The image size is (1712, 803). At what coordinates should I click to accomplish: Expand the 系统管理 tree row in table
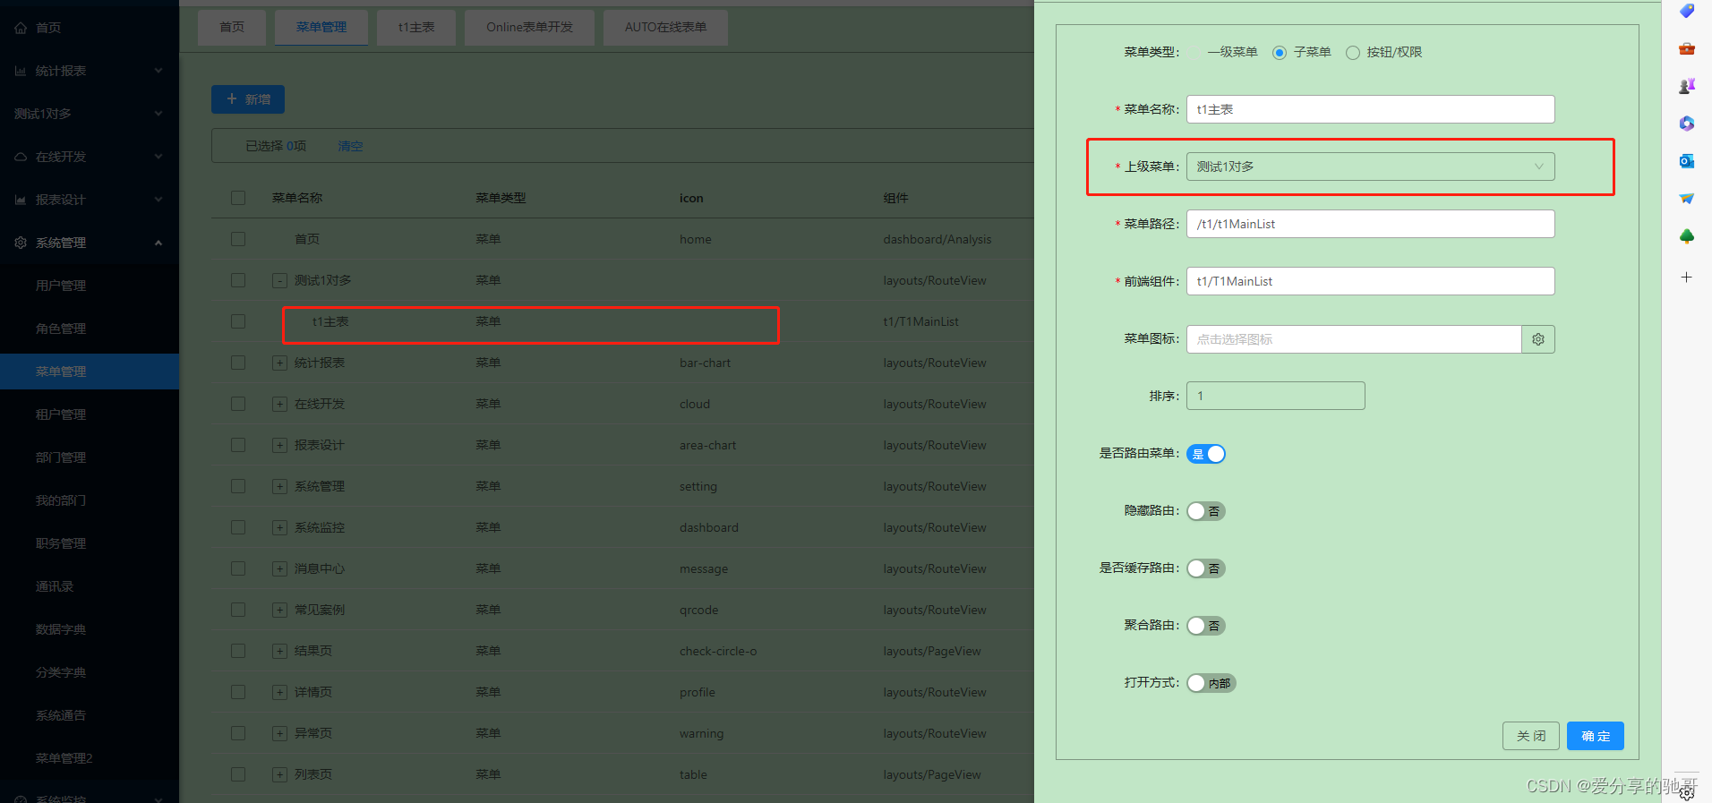tap(279, 487)
